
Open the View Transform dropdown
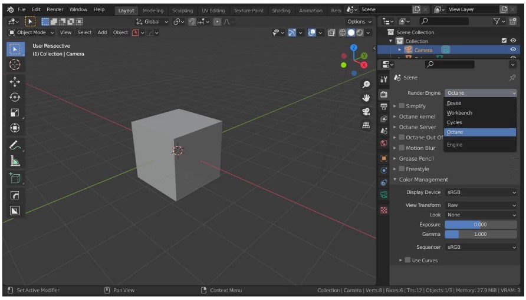click(x=481, y=205)
